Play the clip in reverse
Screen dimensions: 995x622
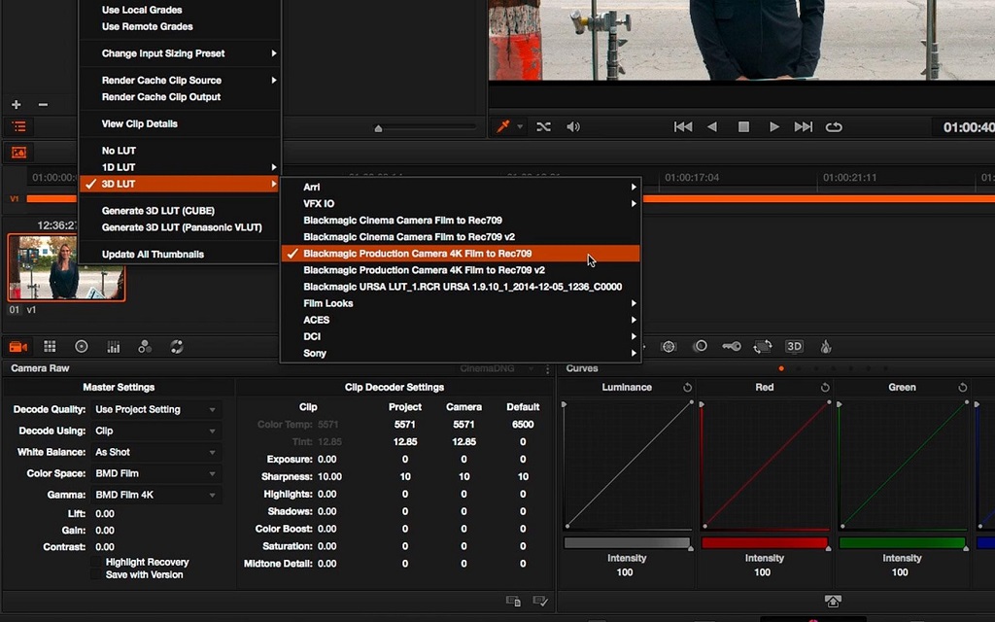[x=712, y=127]
